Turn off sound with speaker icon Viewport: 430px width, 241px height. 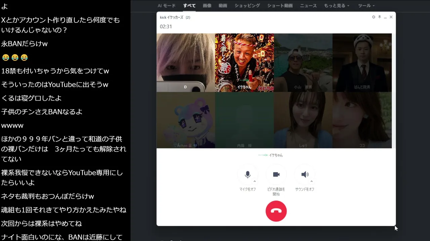(305, 175)
